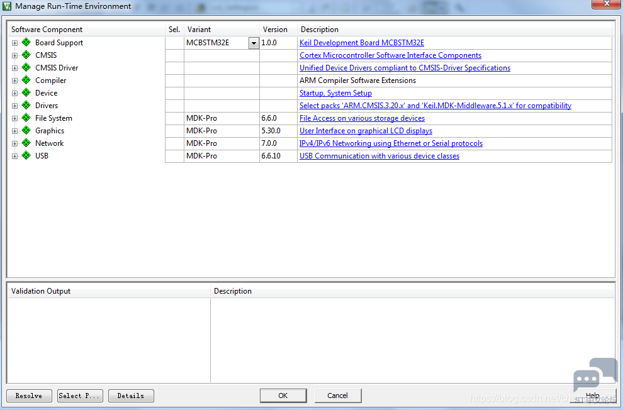Open the MCBSTM32E variant dropdown arrow
This screenshot has height=410, width=623.
point(254,43)
